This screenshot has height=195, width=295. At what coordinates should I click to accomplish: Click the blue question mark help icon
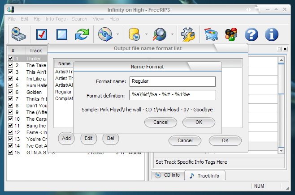[252, 34]
